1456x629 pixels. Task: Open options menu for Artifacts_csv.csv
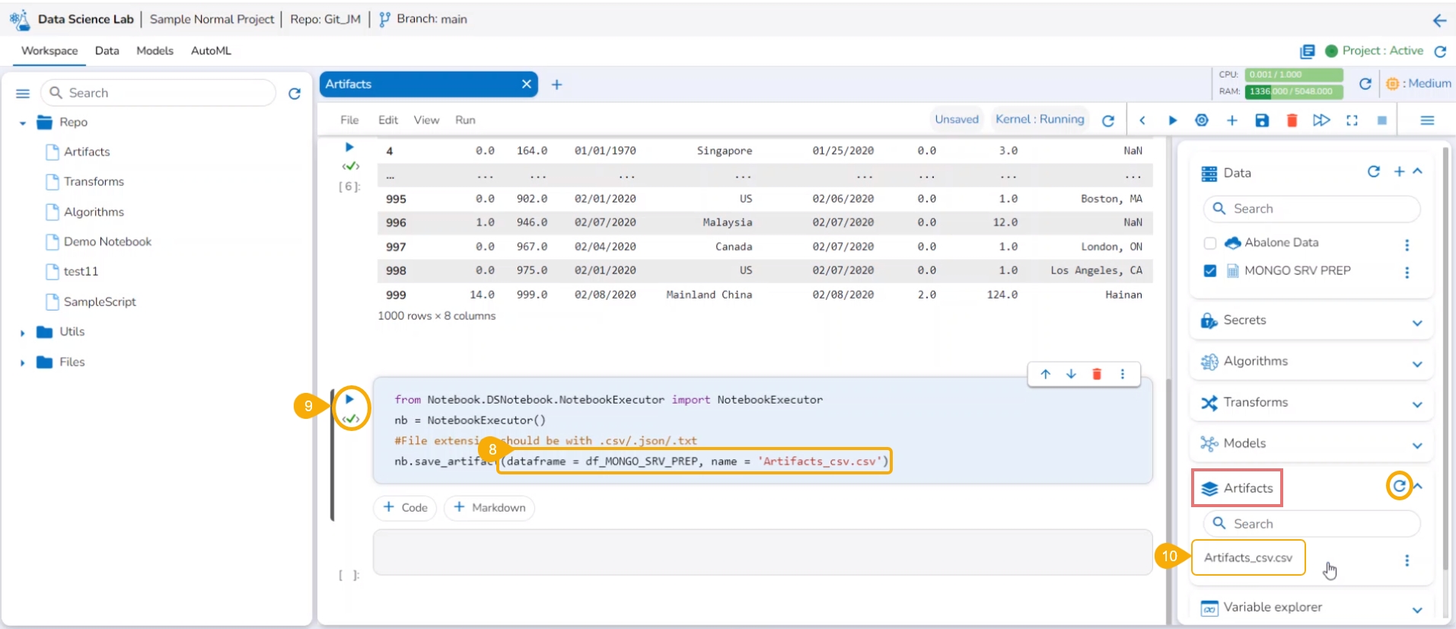click(1407, 560)
